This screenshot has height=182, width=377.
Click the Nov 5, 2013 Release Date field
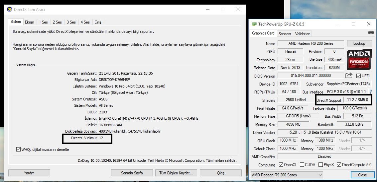click(x=291, y=68)
